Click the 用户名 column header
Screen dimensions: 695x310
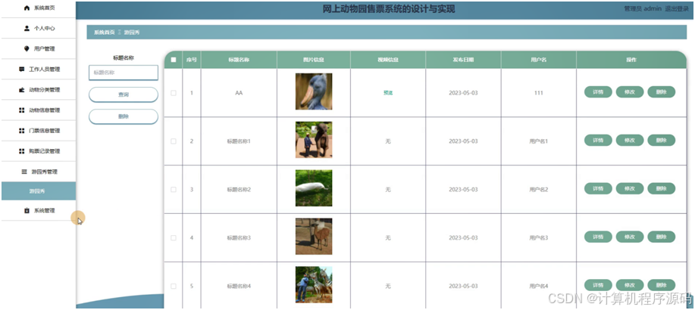(539, 60)
